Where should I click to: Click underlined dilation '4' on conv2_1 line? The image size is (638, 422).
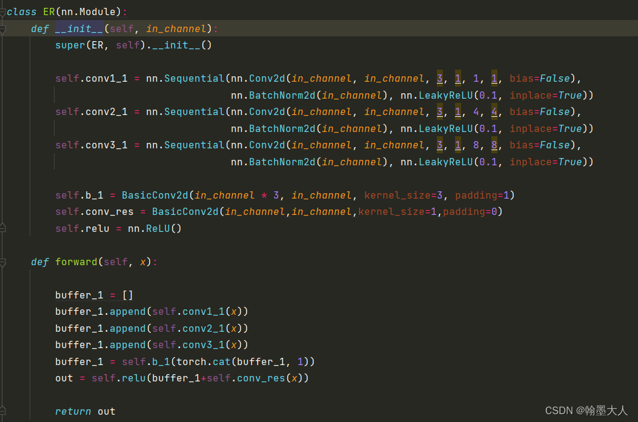494,112
